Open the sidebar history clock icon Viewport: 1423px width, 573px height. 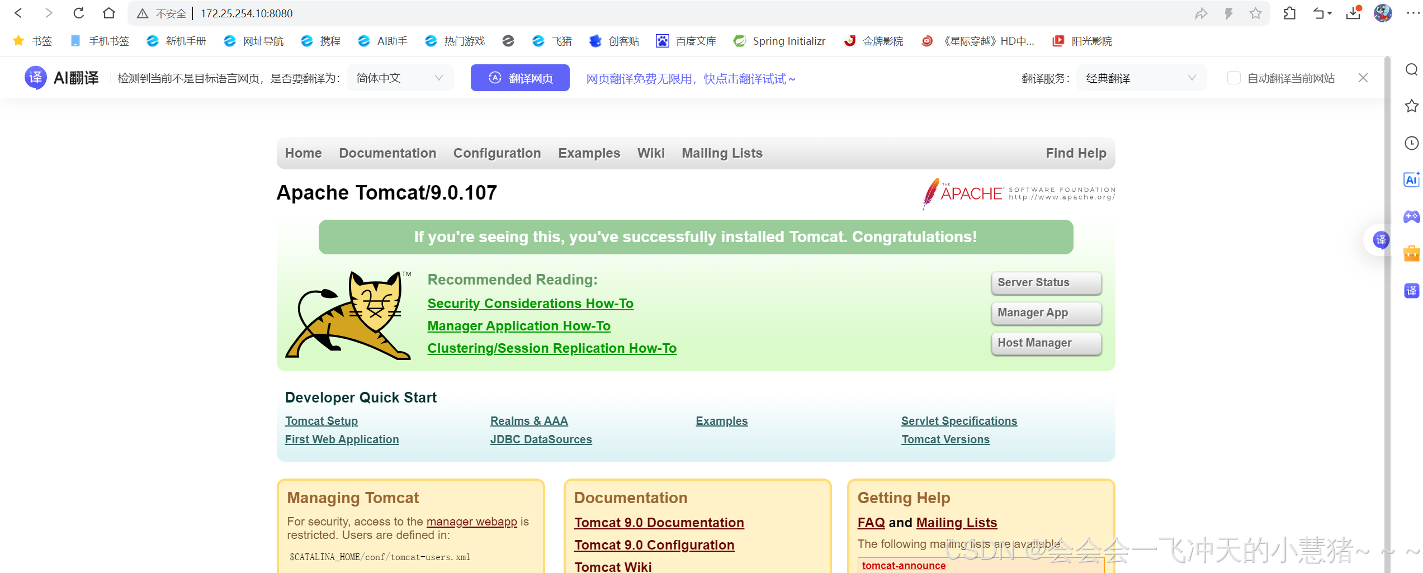[x=1412, y=143]
